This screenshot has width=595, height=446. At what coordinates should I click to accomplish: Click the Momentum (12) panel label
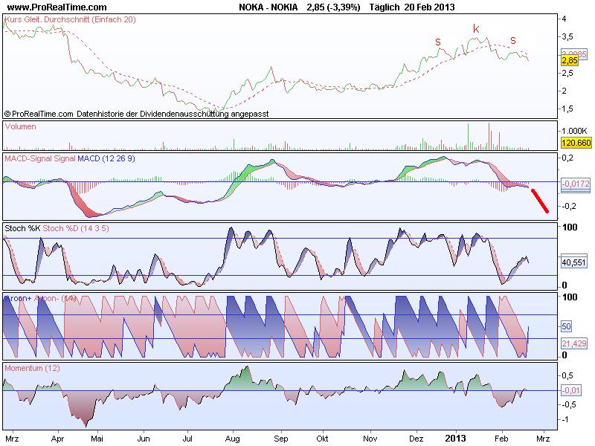[x=32, y=368]
